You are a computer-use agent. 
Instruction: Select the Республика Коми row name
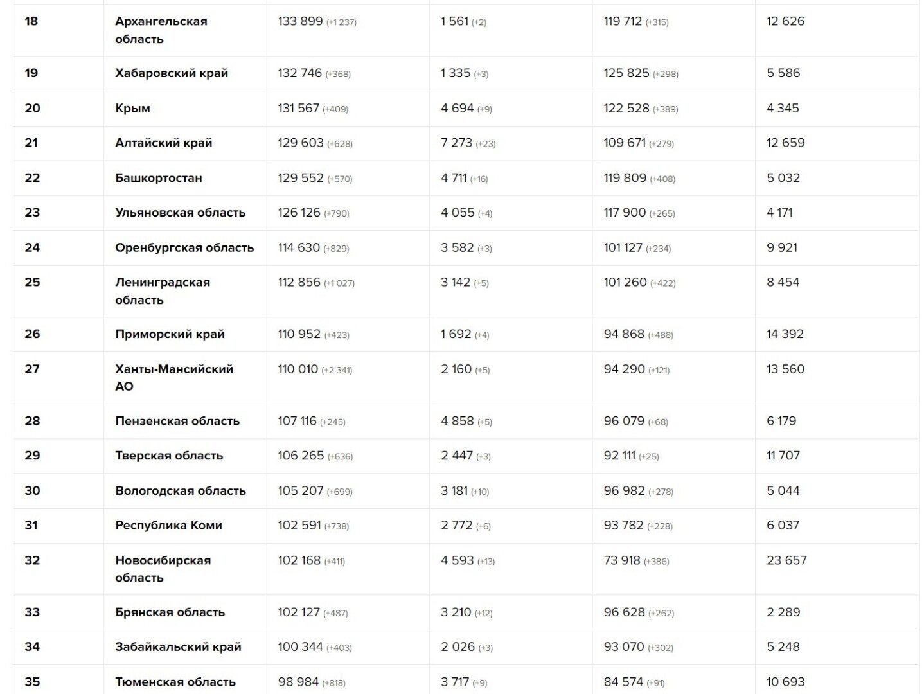pyautogui.click(x=168, y=526)
